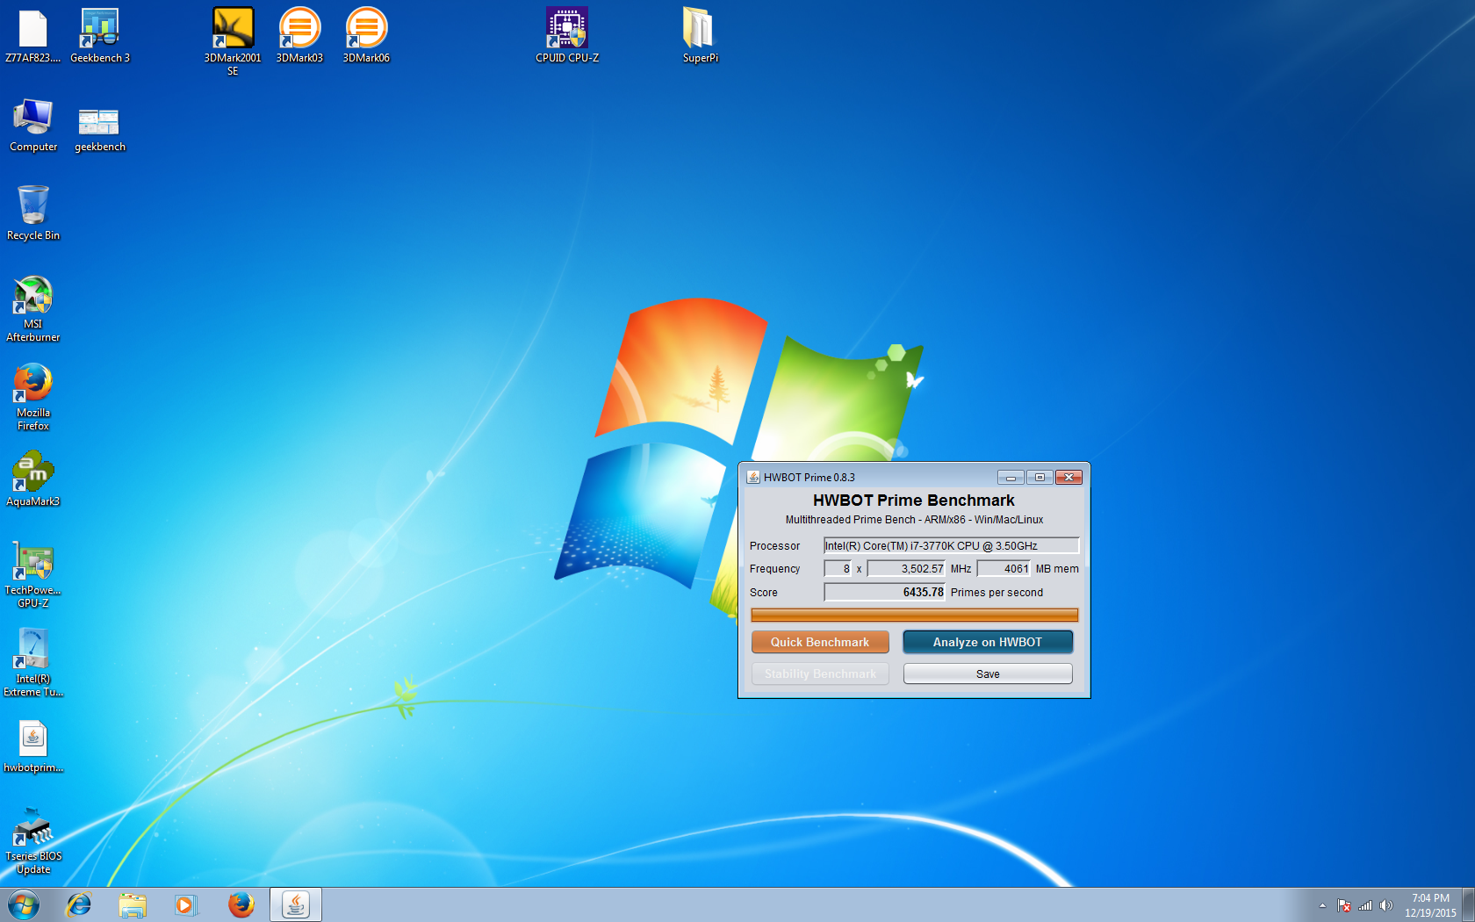Select the 3DMark06 desktop icon
1475x922 pixels.
click(366, 36)
